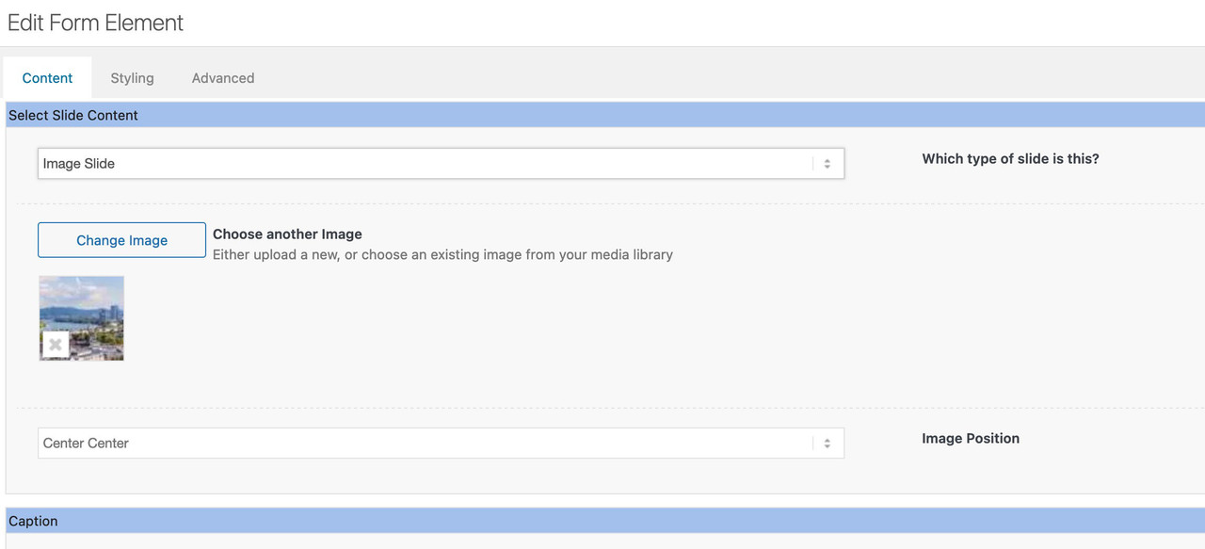
Task: Click the Select Slide Content section header
Action: (x=605, y=115)
